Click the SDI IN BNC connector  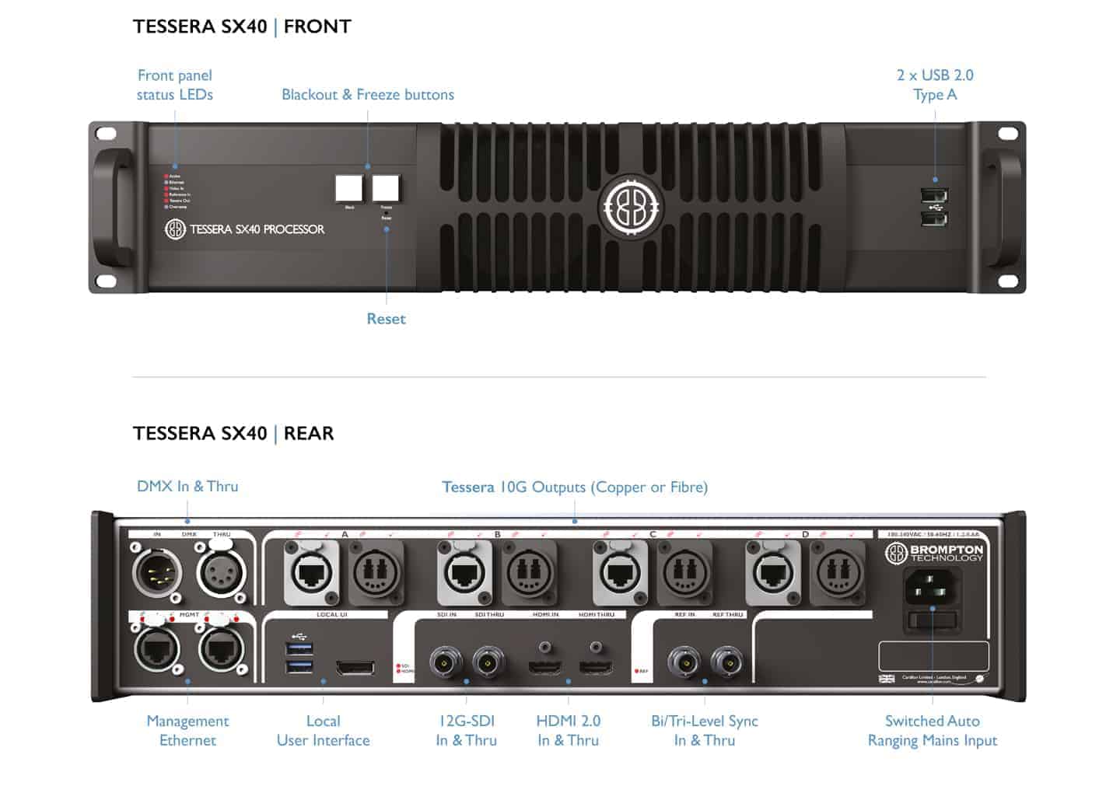(x=446, y=662)
